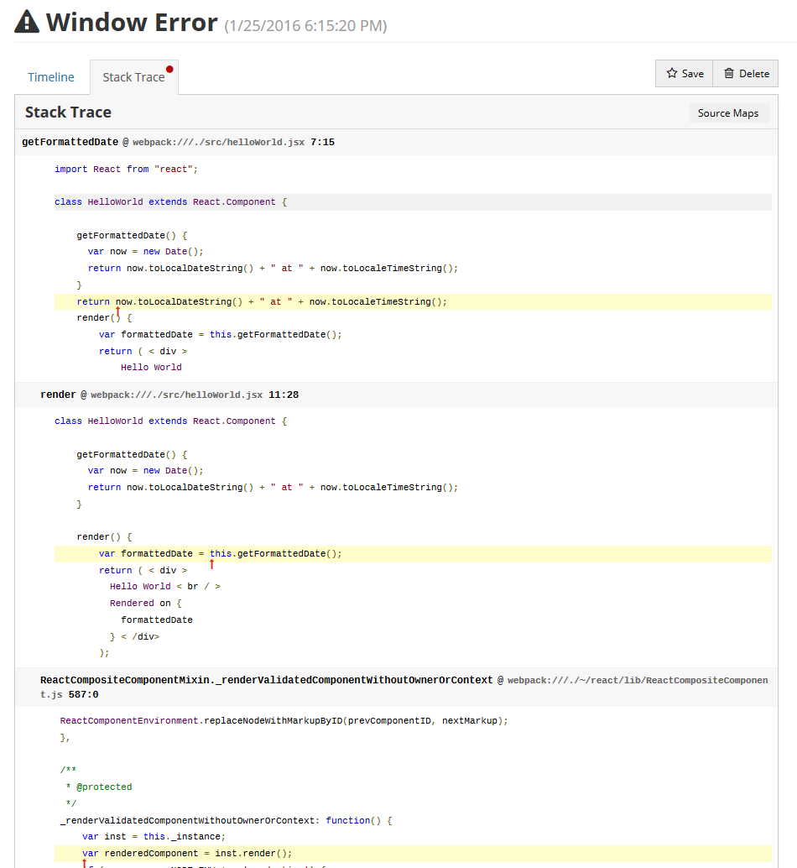The width and height of the screenshot is (797, 868).
Task: Click the _renderValidatedComponentWithoutOwnerOrContext: function() line
Action: tap(226, 820)
